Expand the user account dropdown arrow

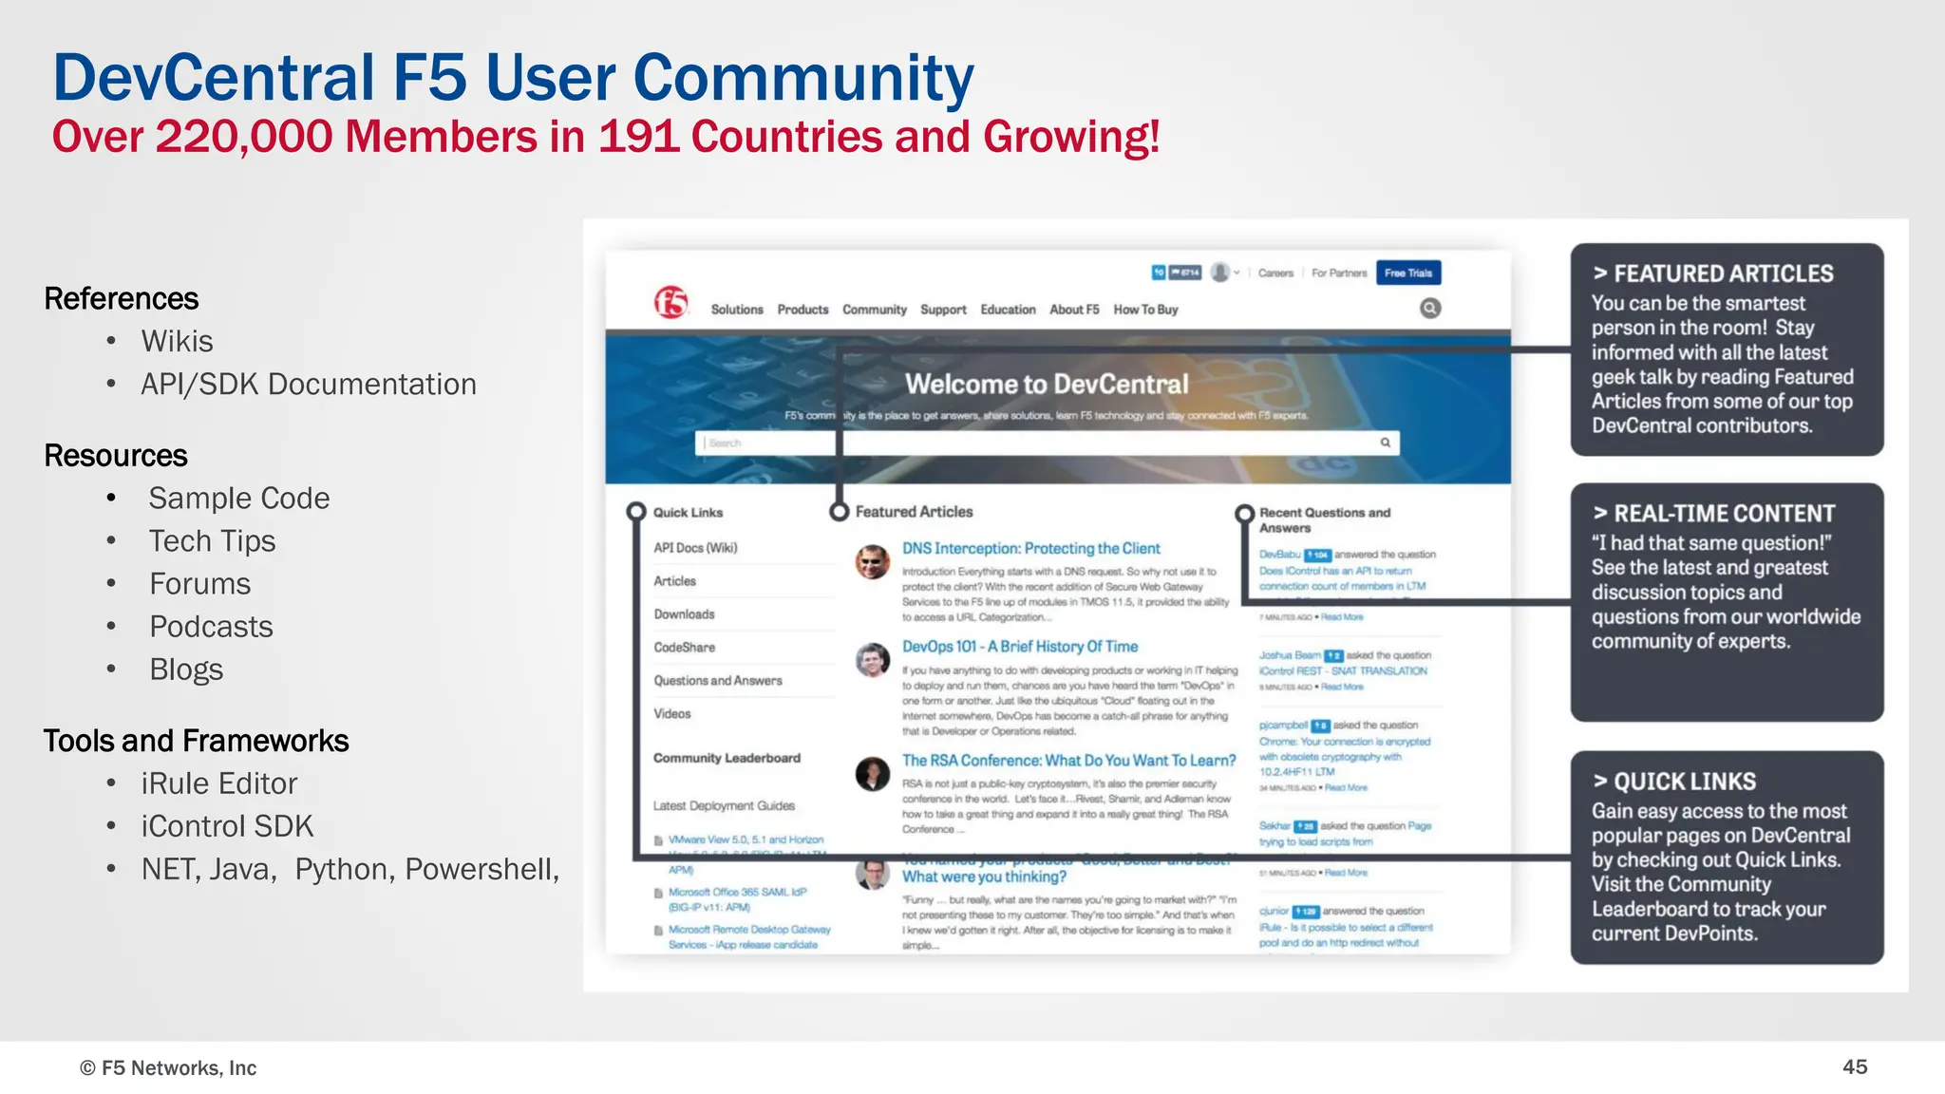point(1237,273)
